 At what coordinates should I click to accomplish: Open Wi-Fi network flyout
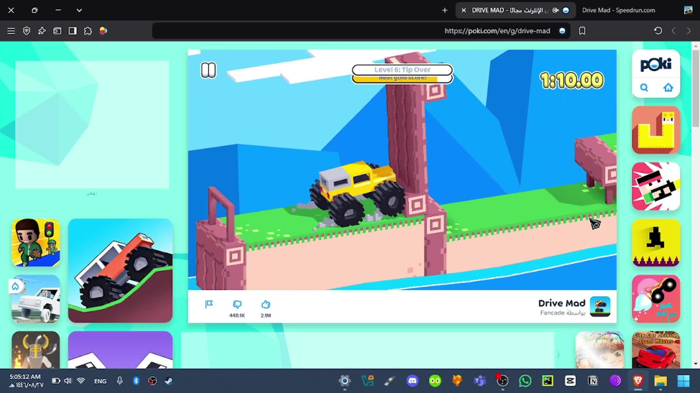81,381
